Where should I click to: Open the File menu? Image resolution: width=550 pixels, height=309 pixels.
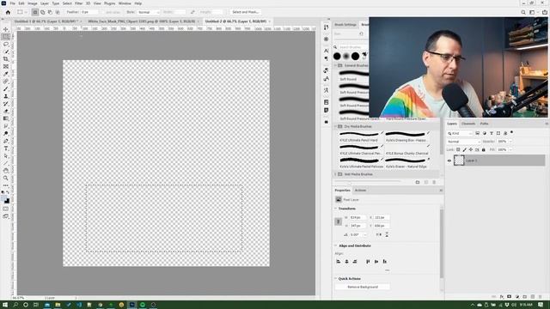[x=12, y=3]
